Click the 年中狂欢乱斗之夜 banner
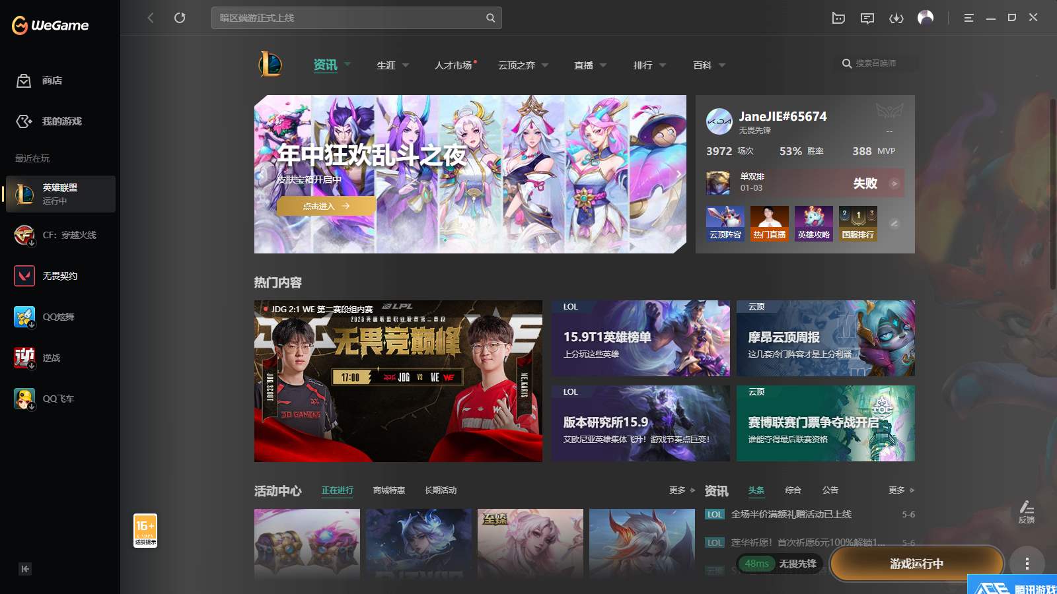Image resolution: width=1057 pixels, height=594 pixels. pyautogui.click(x=470, y=174)
